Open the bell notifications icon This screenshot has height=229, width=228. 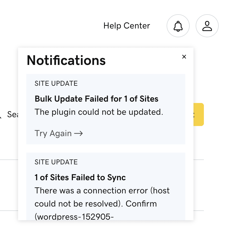(178, 26)
